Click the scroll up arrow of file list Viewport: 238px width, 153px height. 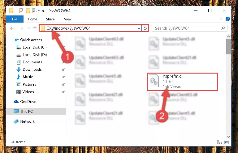[x=228, y=36]
